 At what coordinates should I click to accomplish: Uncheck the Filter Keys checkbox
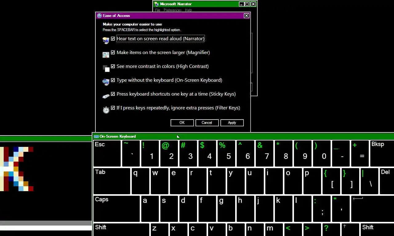pos(113,108)
